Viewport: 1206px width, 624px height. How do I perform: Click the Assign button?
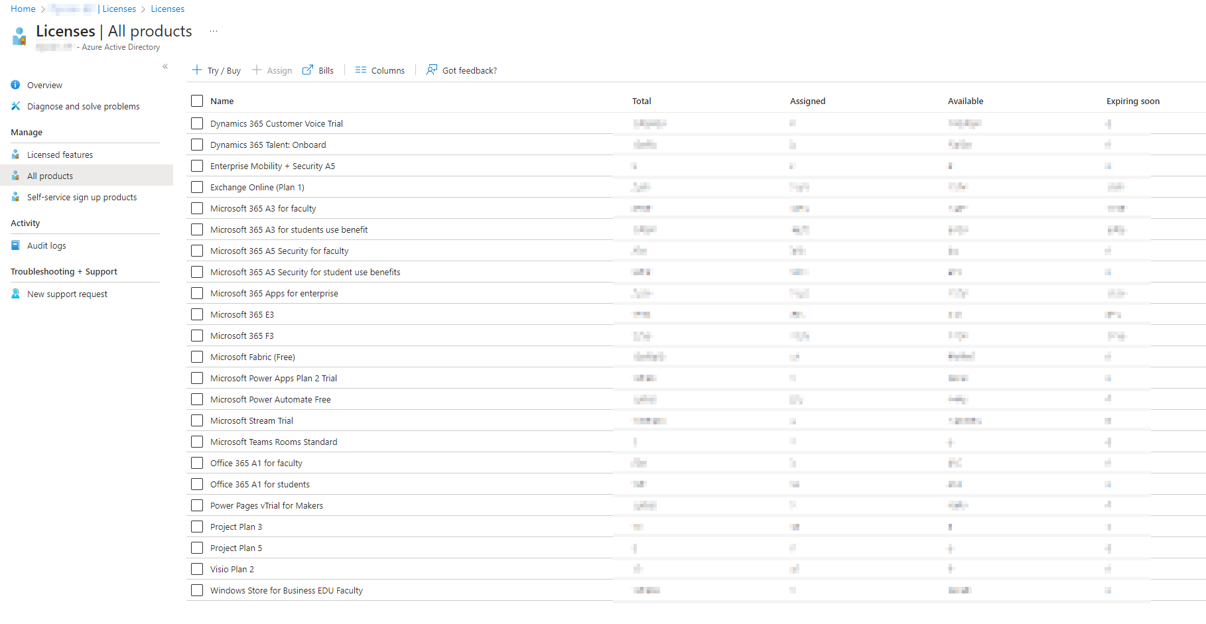(x=272, y=70)
